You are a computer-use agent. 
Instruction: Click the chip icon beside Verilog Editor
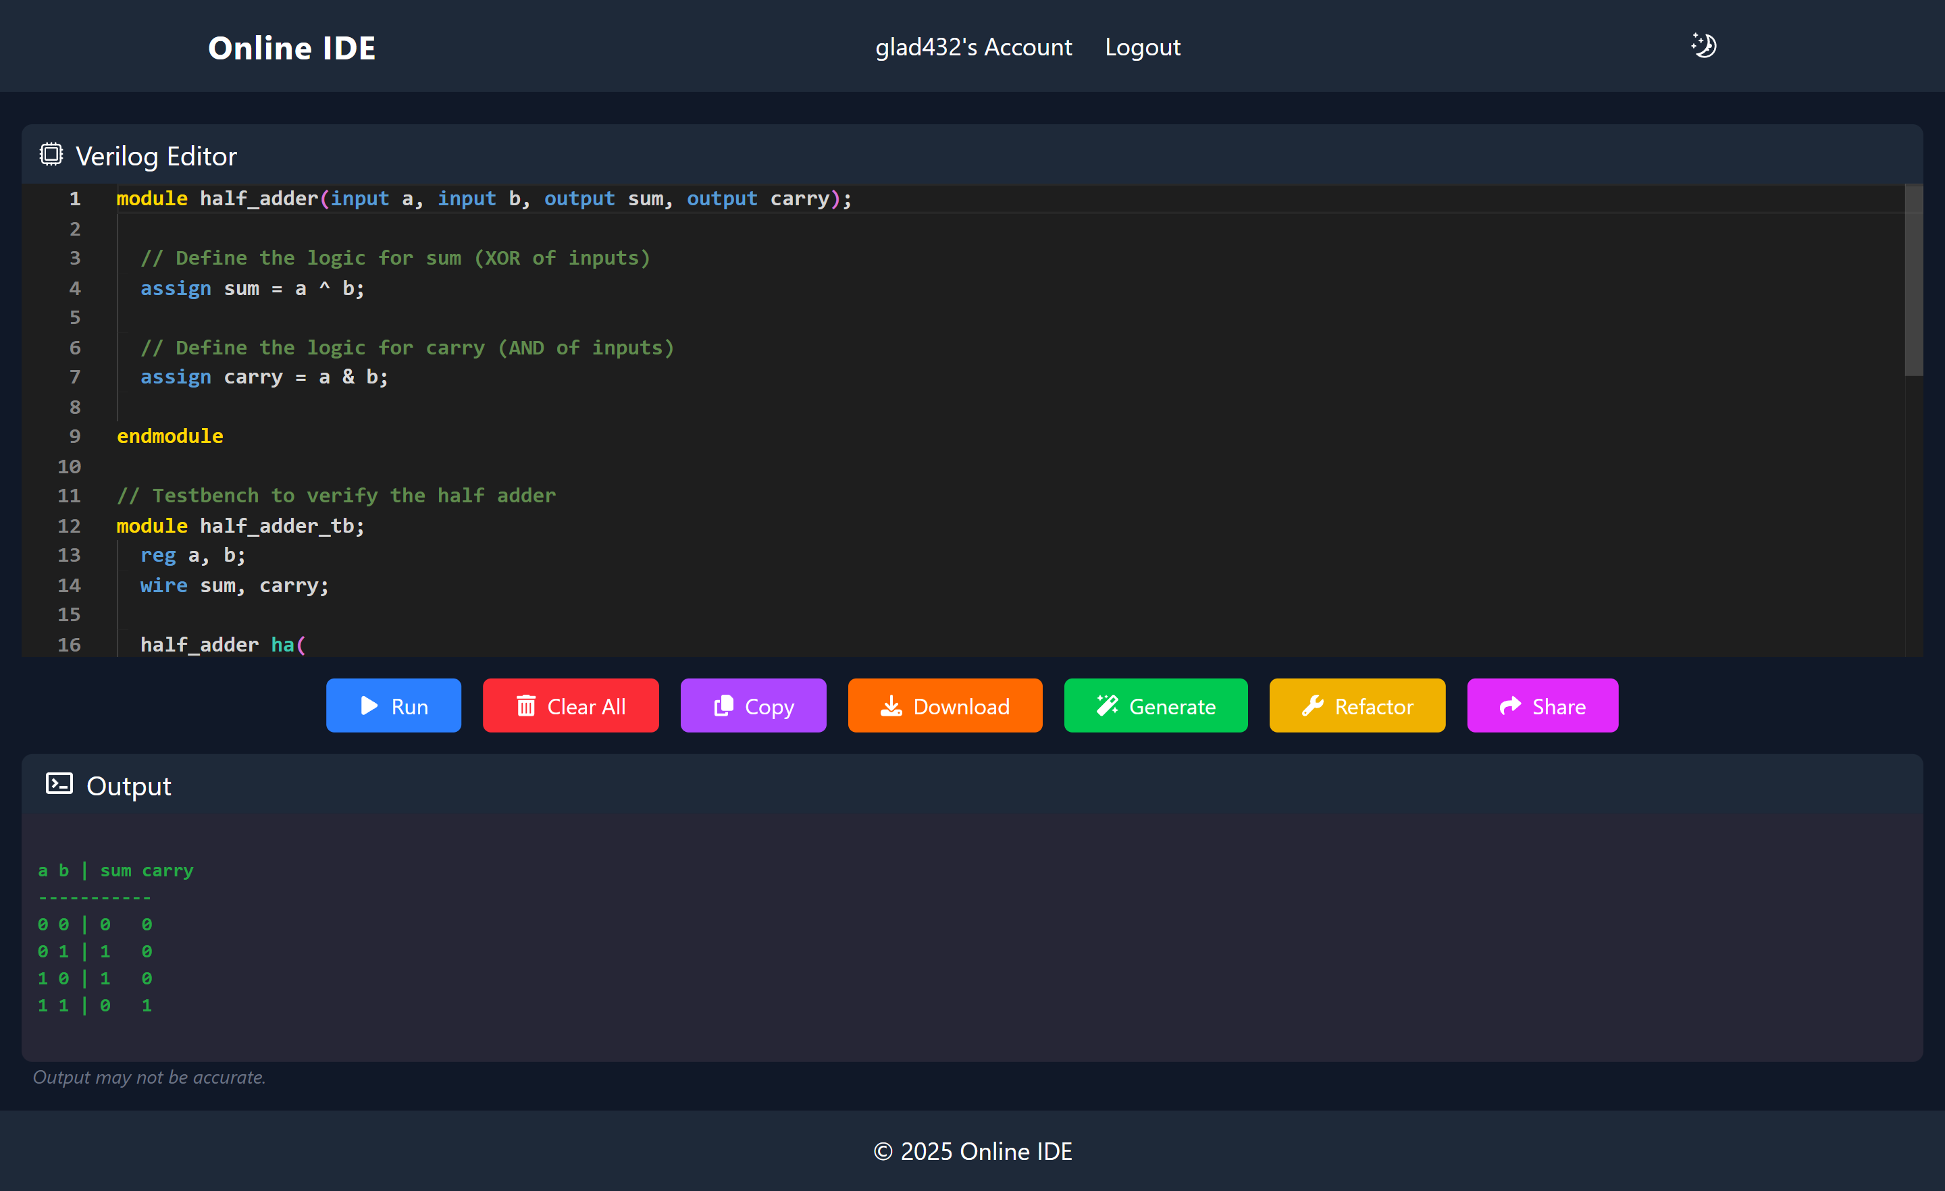[x=51, y=155]
